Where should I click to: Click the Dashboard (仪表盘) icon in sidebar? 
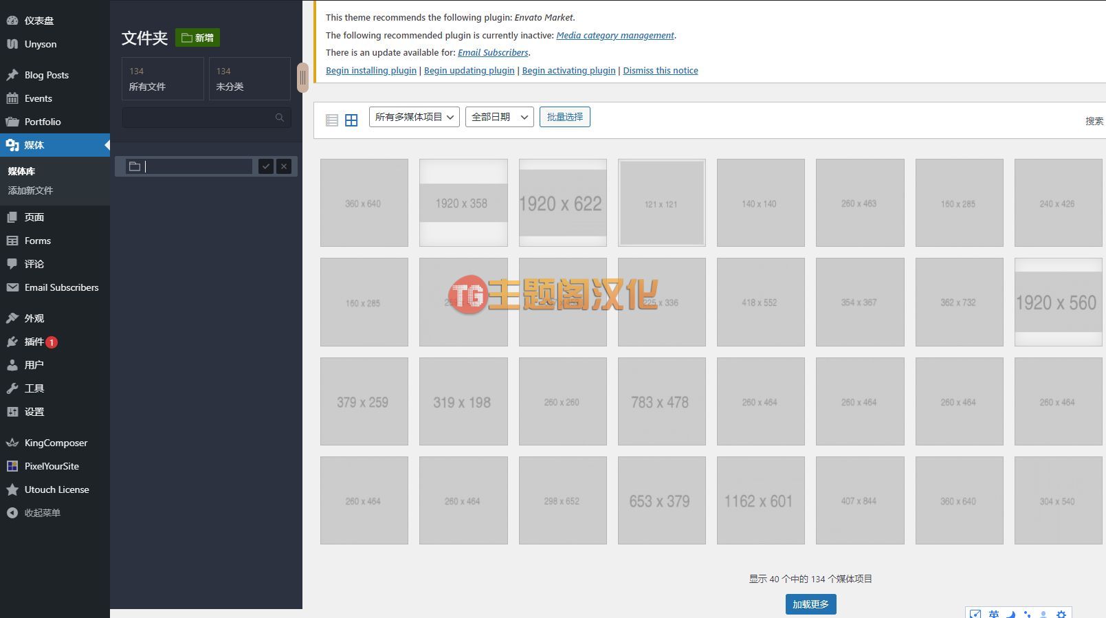pyautogui.click(x=12, y=21)
